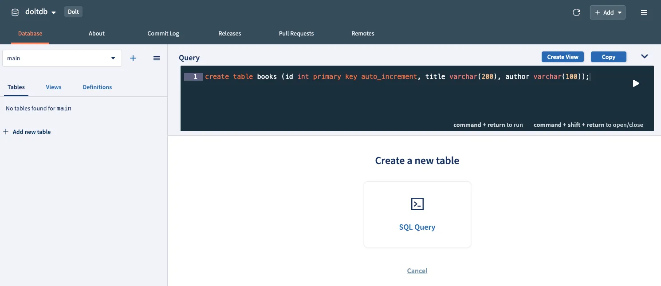Open the branch list icon beside the plus
Image resolution: width=661 pixels, height=286 pixels.
pyautogui.click(x=156, y=58)
